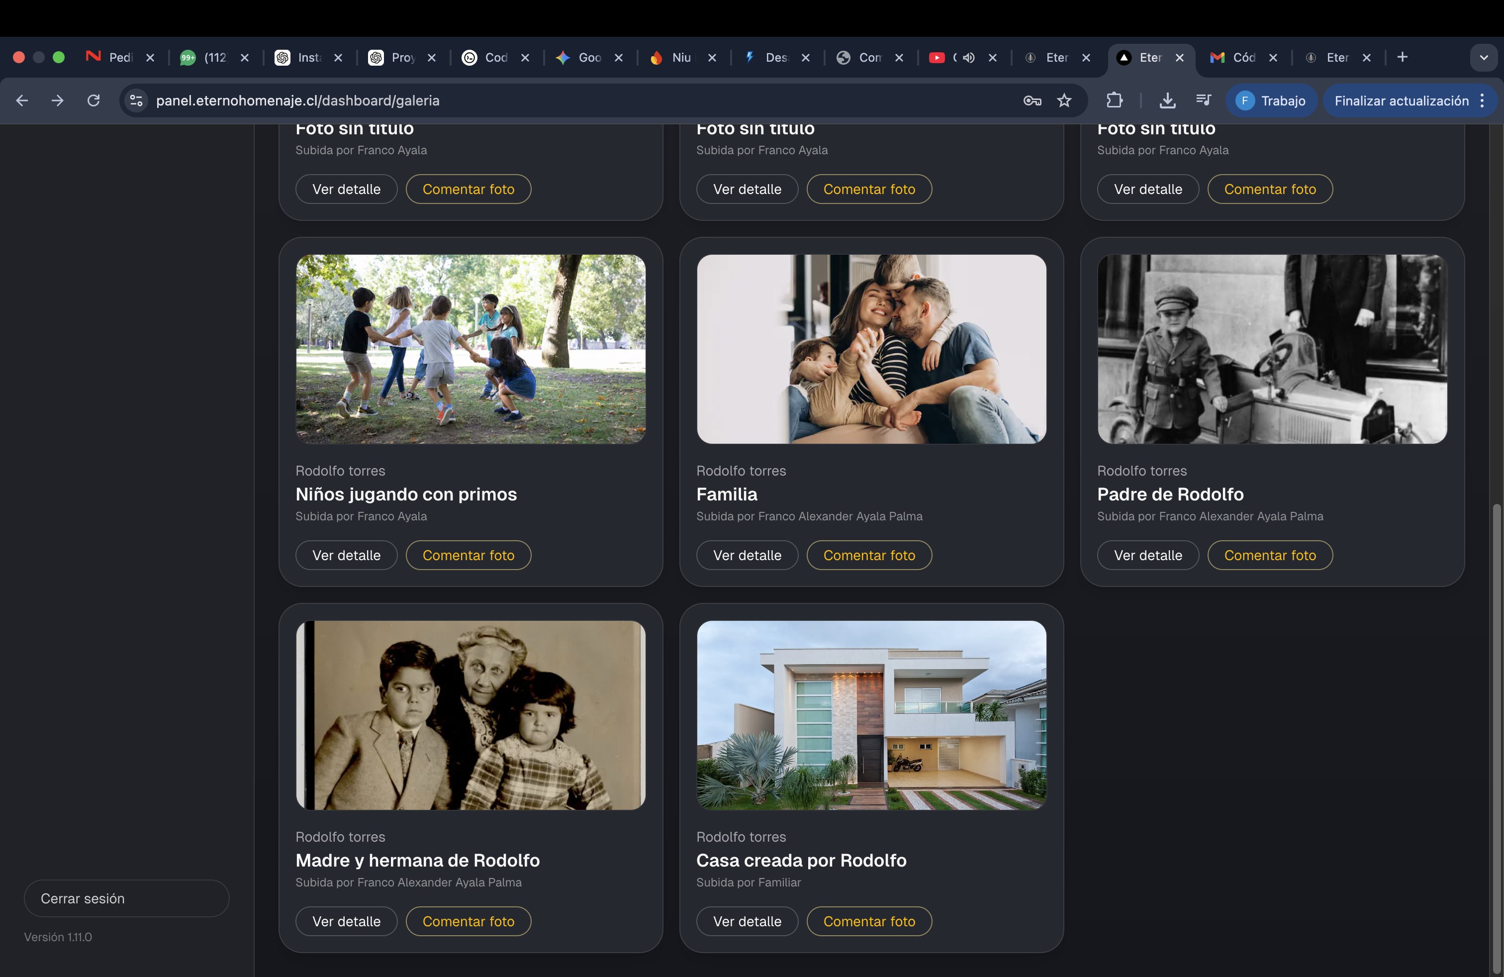1504x977 pixels.
Task: Open the password manager key icon
Action: [1032, 100]
